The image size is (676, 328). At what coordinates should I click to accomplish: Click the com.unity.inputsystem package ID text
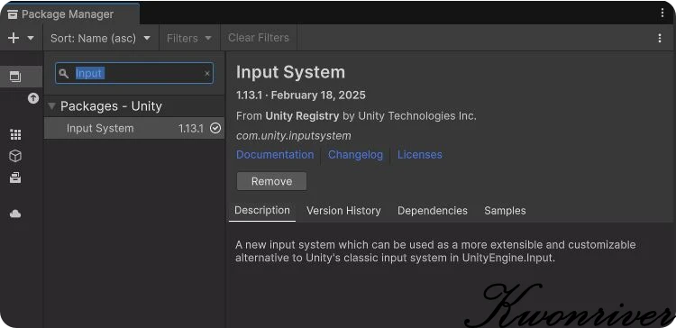click(x=294, y=136)
